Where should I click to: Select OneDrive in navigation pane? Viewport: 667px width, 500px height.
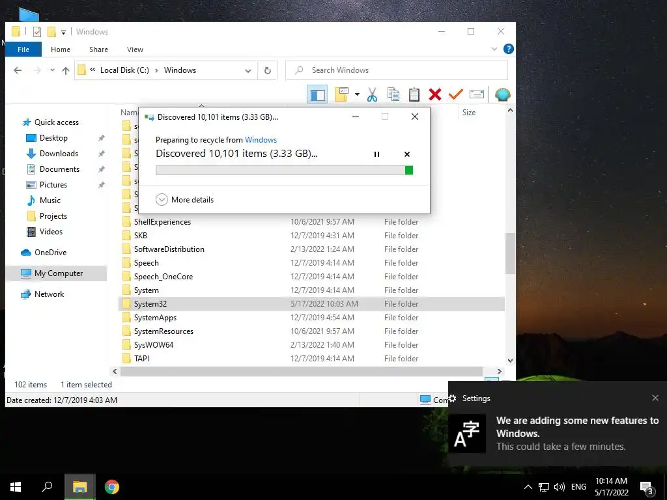pyautogui.click(x=50, y=253)
